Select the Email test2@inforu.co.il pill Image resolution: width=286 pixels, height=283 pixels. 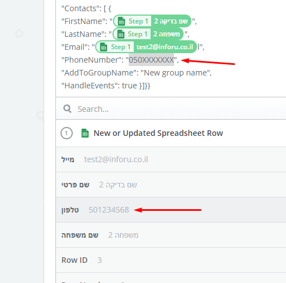(146, 47)
